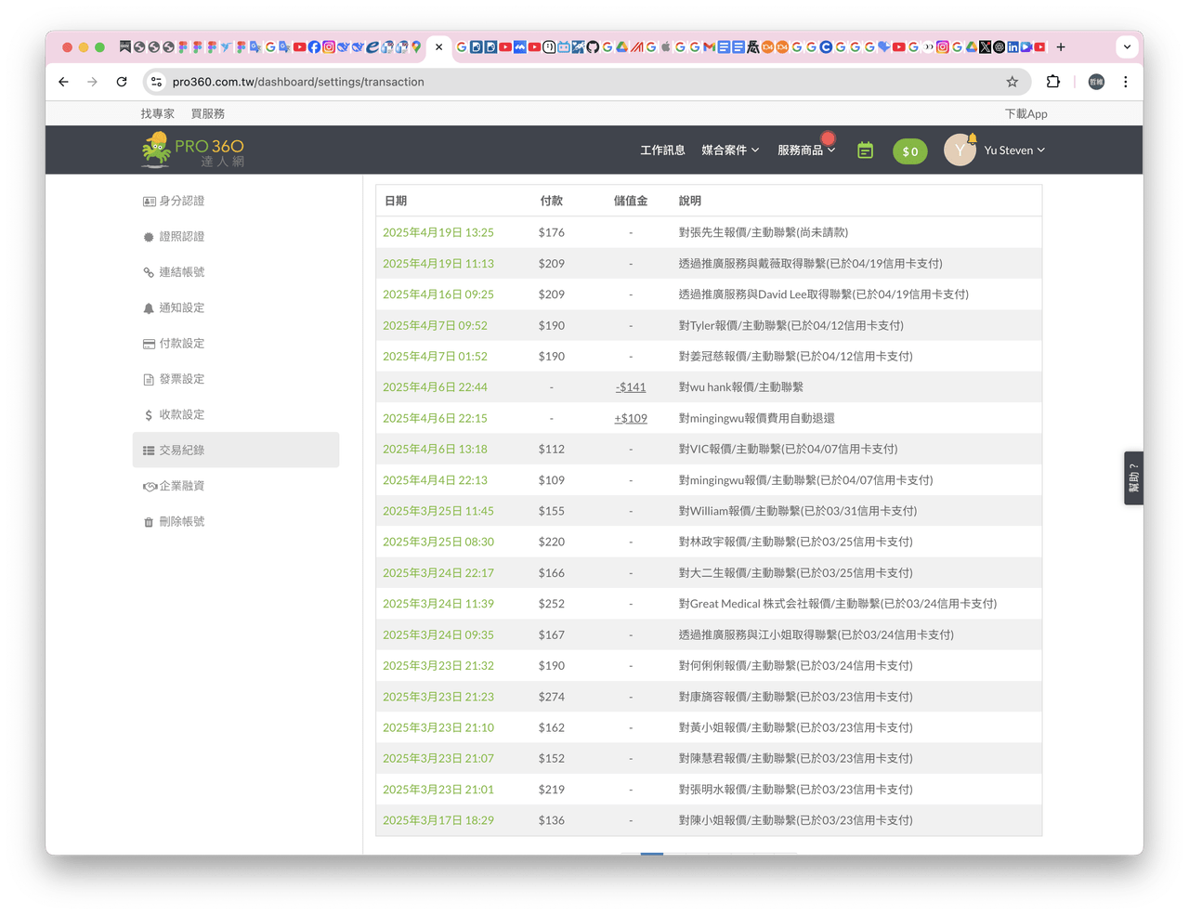1189x915 pixels.
Task: Open the 2025年4月19日 13:25 transaction link
Action: (438, 232)
